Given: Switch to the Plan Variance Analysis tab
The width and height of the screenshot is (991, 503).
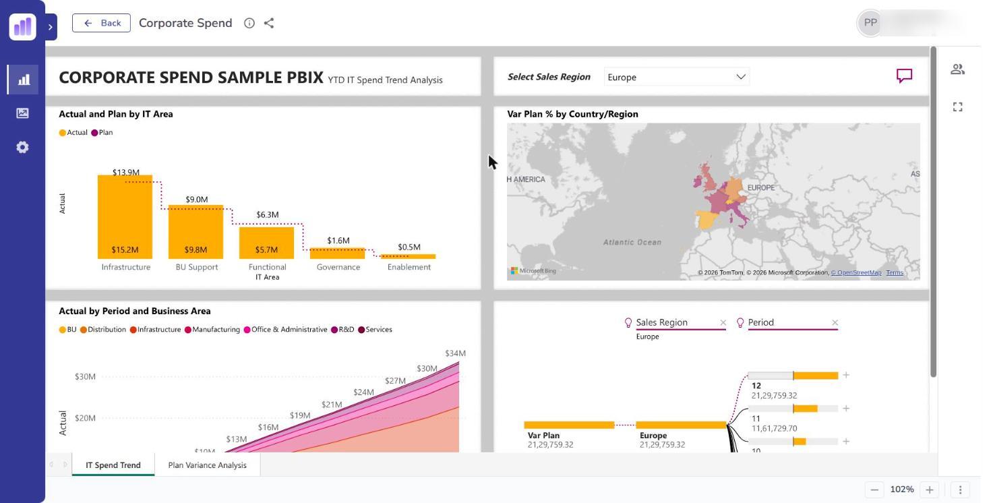Looking at the screenshot, I should (207, 465).
